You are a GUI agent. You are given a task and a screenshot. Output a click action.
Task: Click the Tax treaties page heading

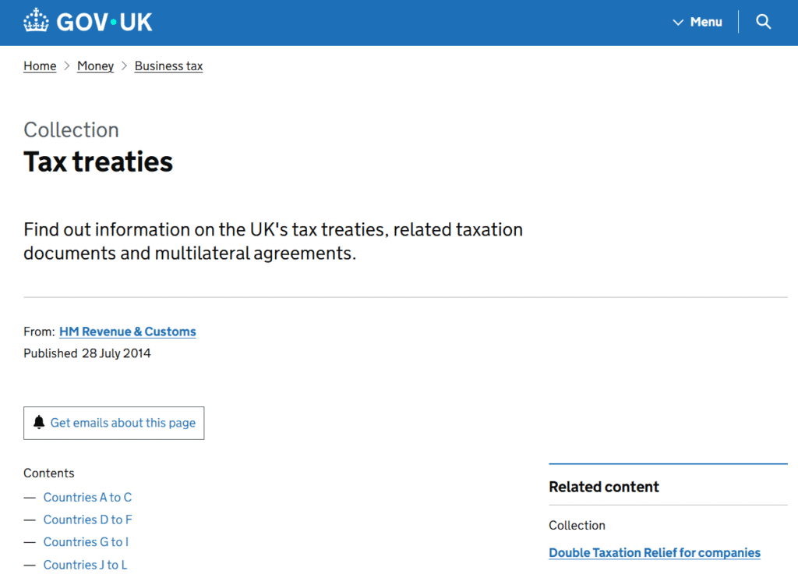(x=98, y=161)
